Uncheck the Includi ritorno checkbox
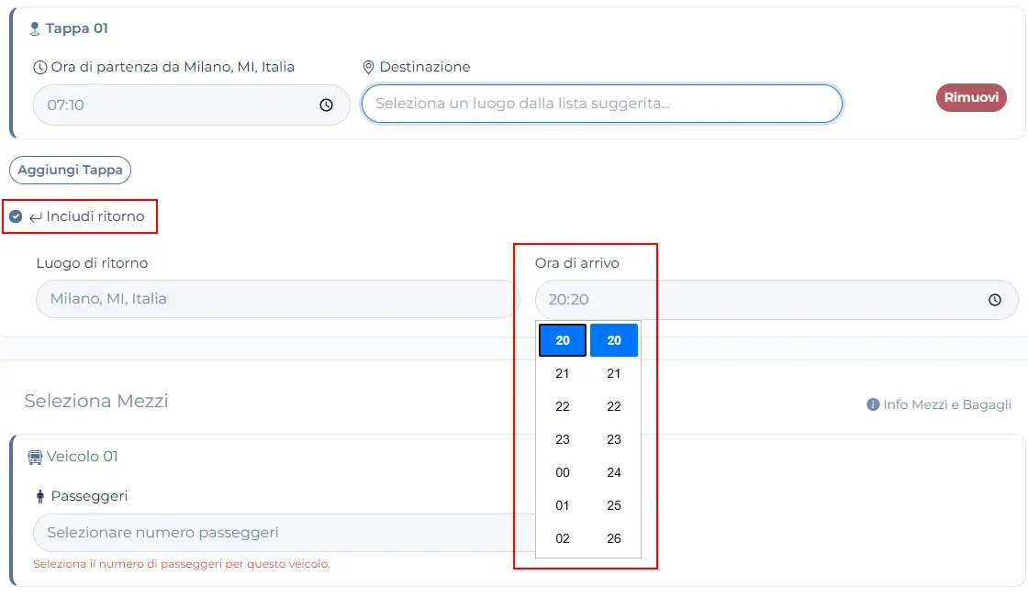Image resolution: width=1028 pixels, height=597 pixels. [16, 216]
